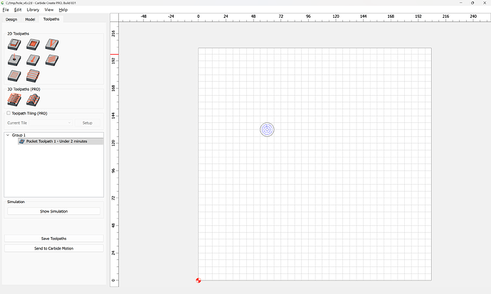Select Pocket Toolpath 1 in the list
491x294 pixels.
[x=60, y=141]
